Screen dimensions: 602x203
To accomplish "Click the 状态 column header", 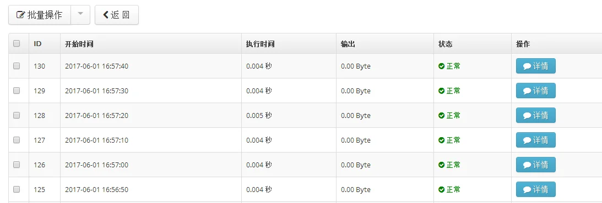I will (446, 44).
